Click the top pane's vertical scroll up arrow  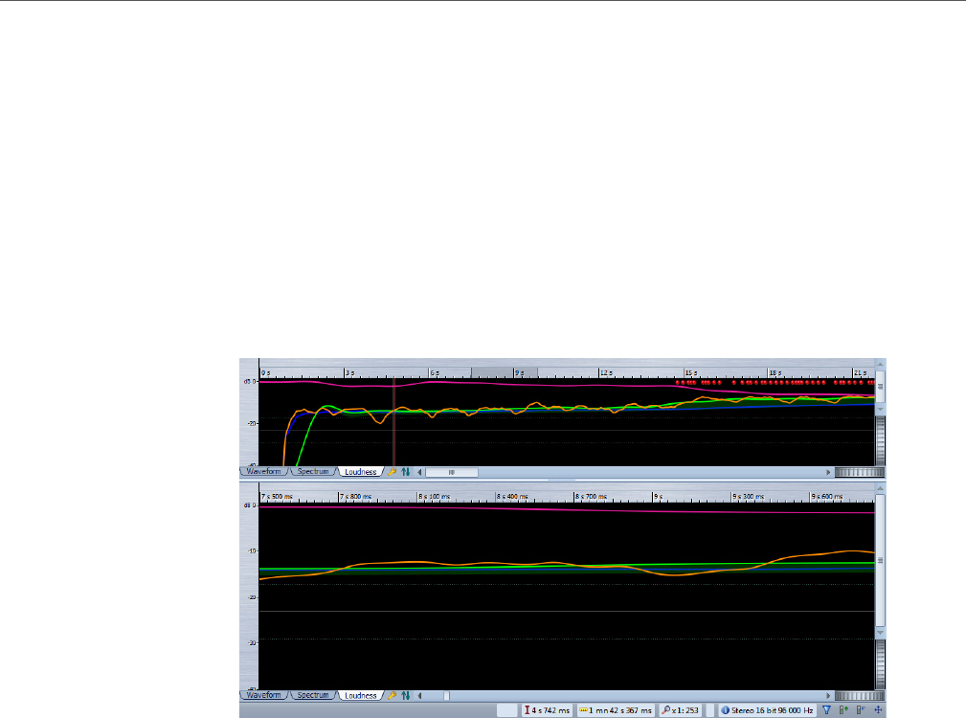pos(881,365)
